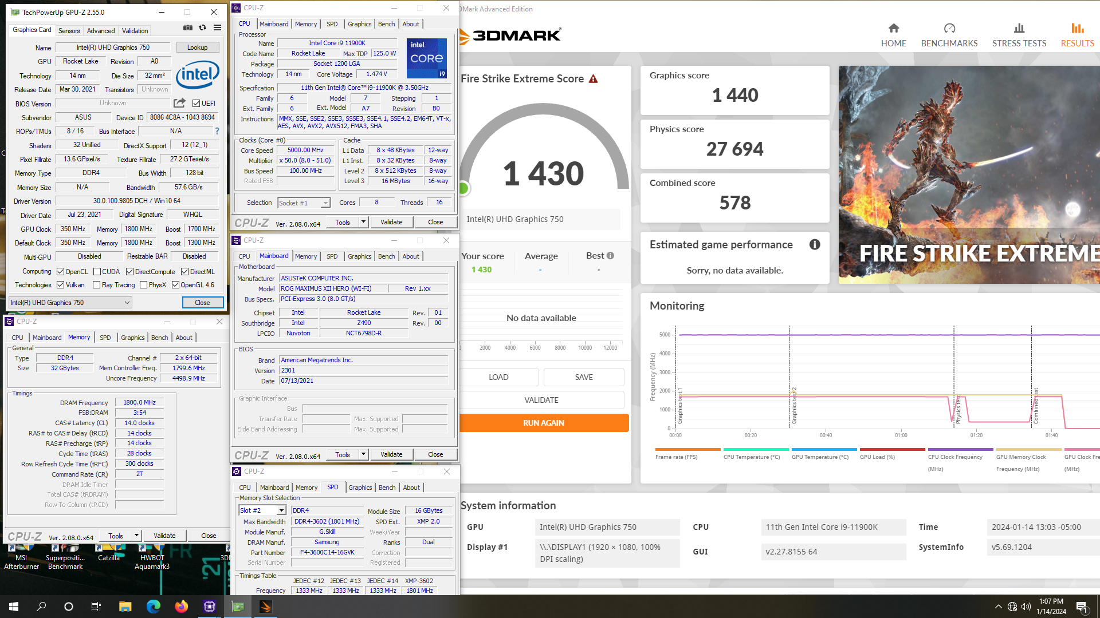The image size is (1100, 618).
Task: Click the GPU-Z Close button
Action: tap(202, 303)
